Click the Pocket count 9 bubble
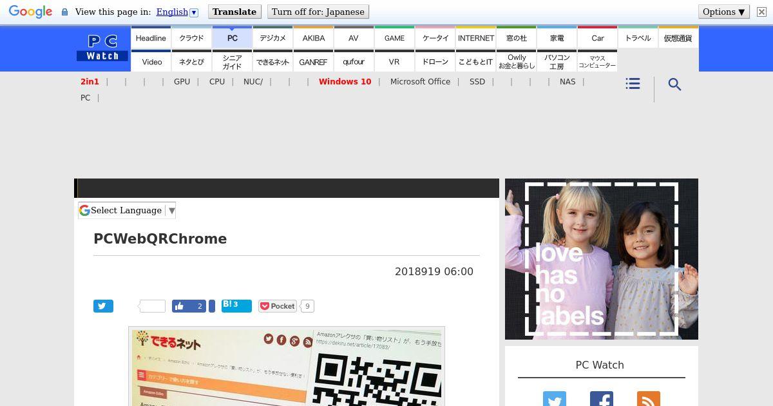773x406 pixels. [x=307, y=306]
